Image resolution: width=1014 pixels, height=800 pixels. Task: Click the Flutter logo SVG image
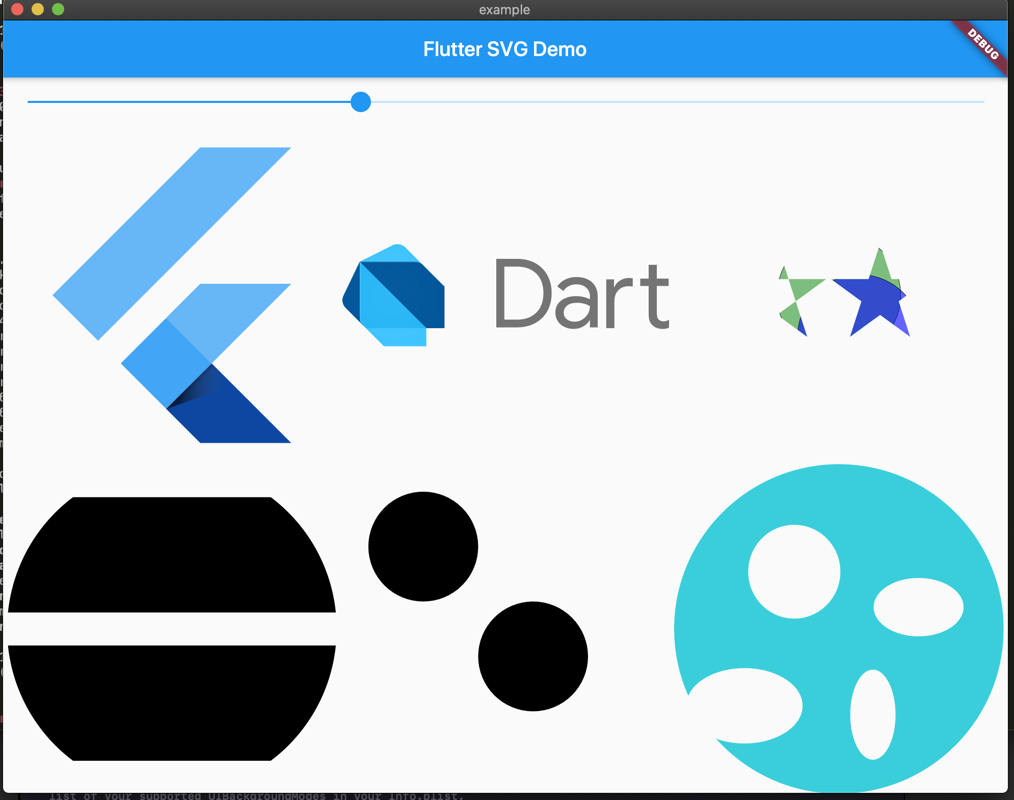(x=172, y=295)
